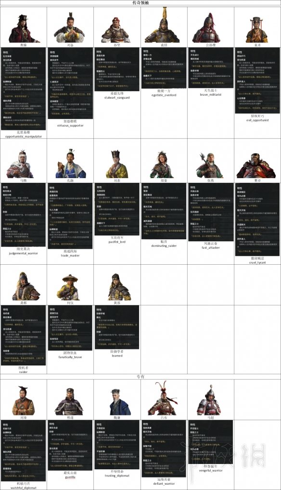This screenshot has width=281, height=490.
Task: Click the 专有 section header
Action: click(140, 376)
